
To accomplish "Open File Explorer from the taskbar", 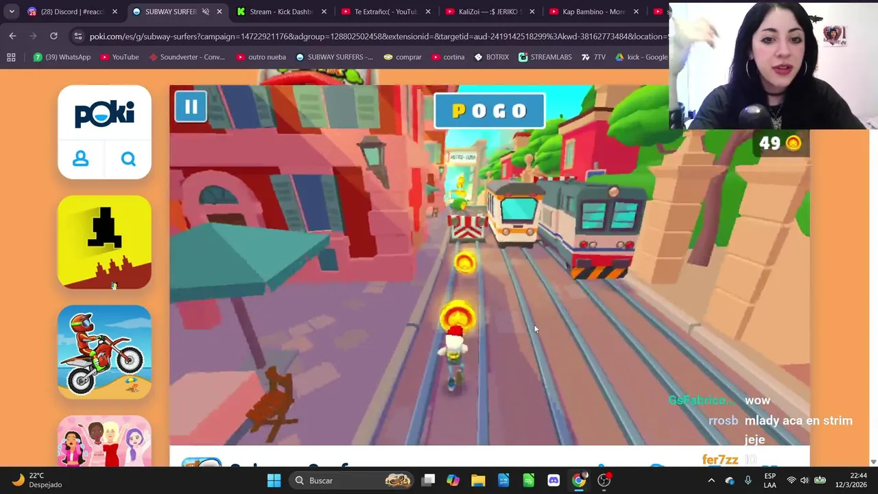I will point(478,480).
